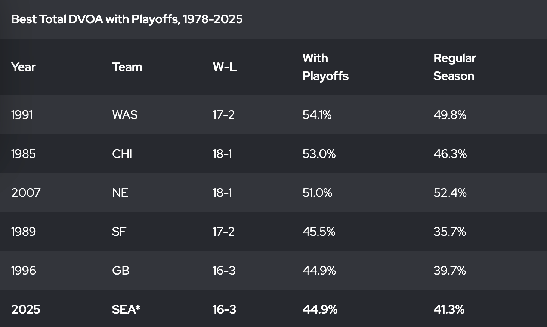Click the 41.3% Regular Season value

[449, 309]
